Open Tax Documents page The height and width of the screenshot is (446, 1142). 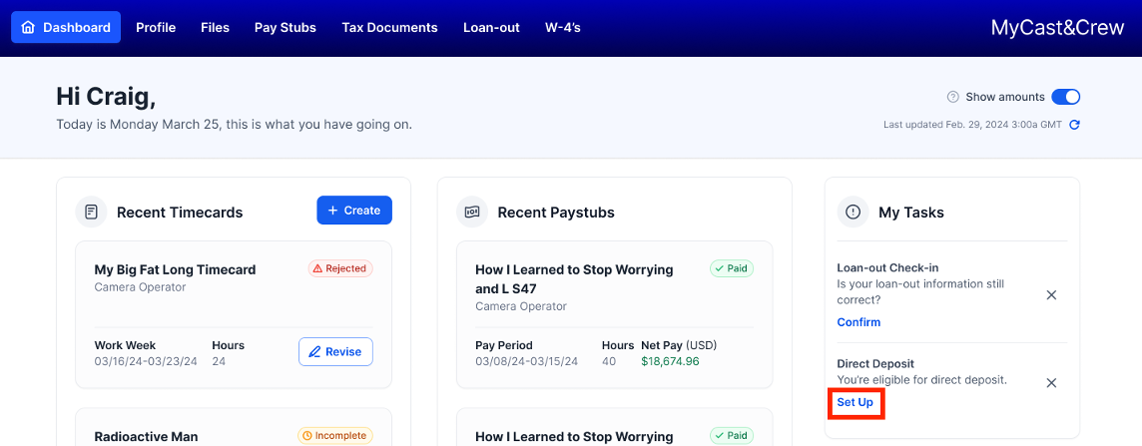[x=389, y=28]
